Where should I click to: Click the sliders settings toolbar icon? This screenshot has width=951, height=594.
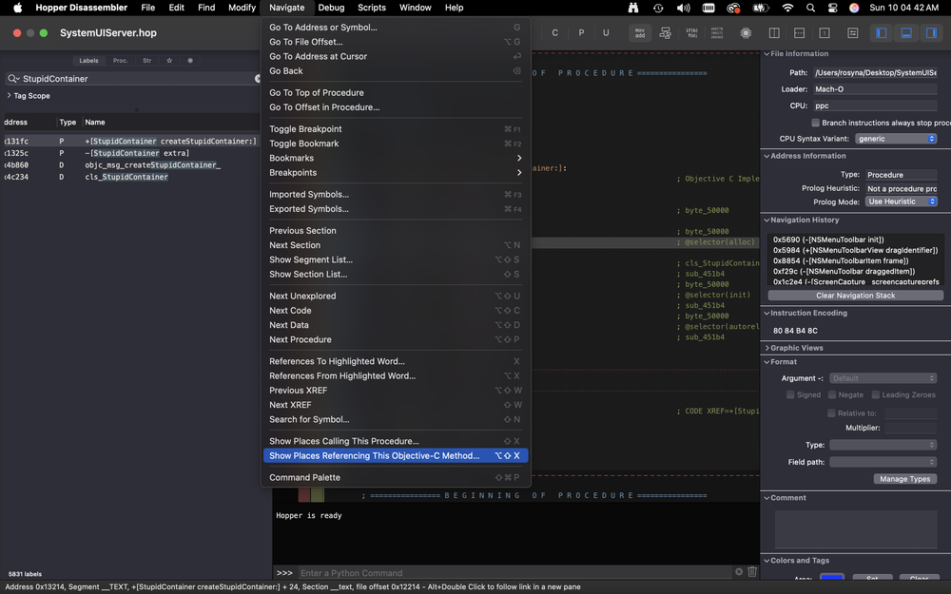coord(853,32)
